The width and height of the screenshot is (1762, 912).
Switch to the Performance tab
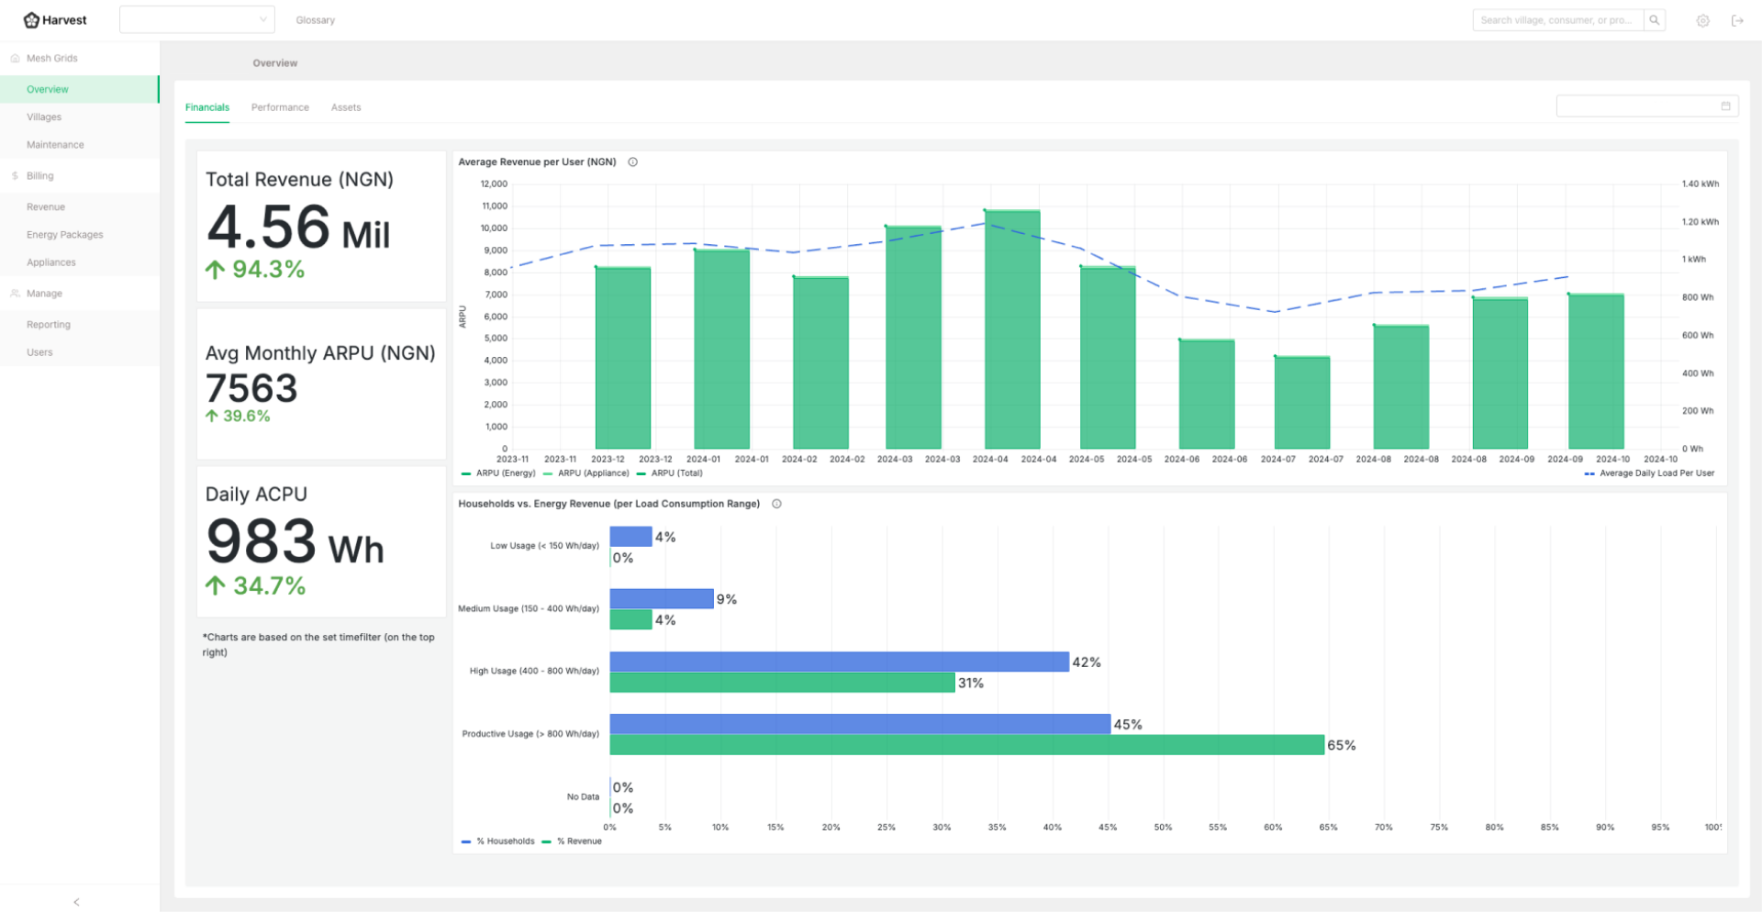point(280,107)
